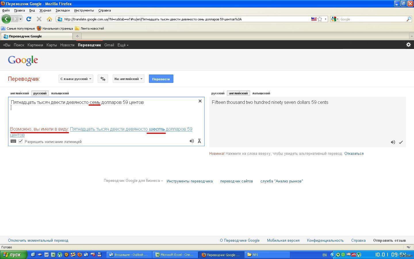Open new tab with the plus button
This screenshot has width=414, height=259.
click(77, 36)
